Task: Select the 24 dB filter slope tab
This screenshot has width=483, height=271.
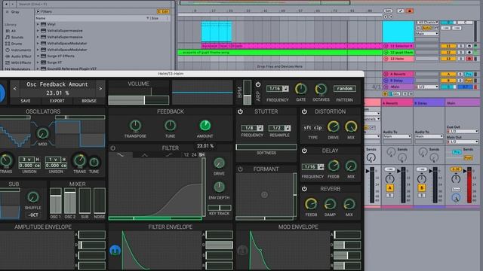Action: 194,155
